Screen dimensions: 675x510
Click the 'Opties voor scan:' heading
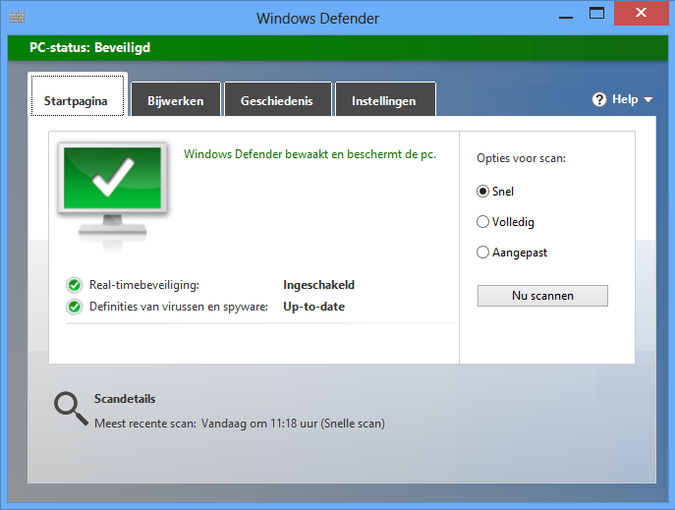(521, 158)
